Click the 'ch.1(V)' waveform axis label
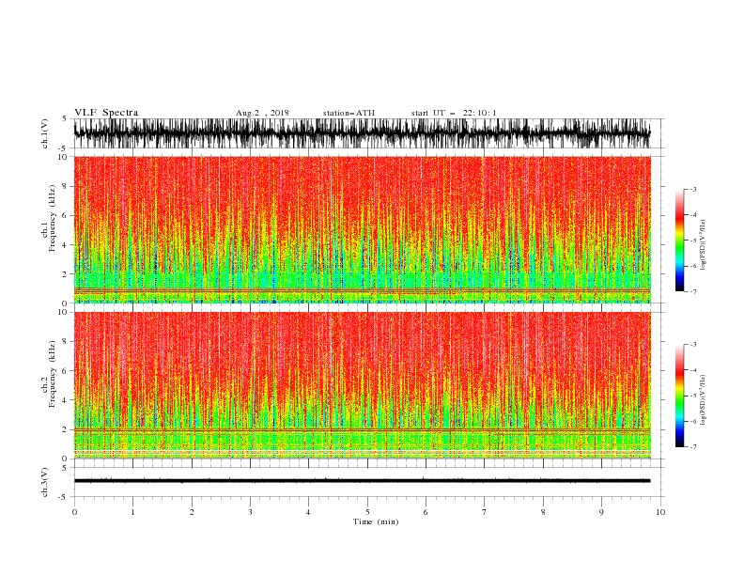 (x=45, y=133)
